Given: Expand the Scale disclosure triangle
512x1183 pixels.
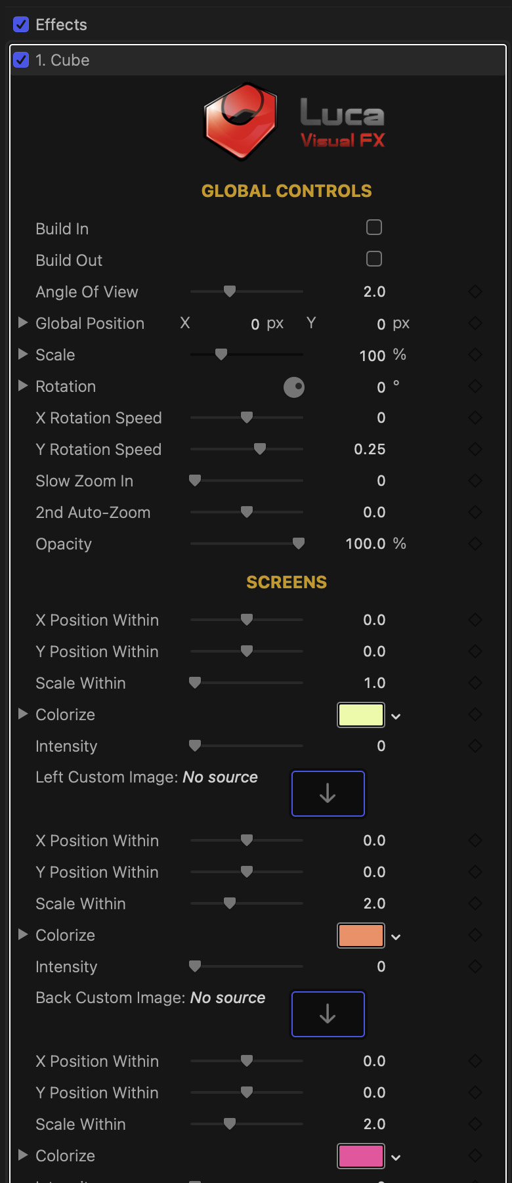Looking at the screenshot, I should (23, 354).
